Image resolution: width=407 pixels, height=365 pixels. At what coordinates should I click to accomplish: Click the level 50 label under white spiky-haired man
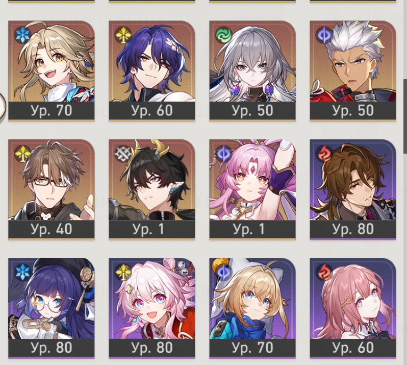pyautogui.click(x=353, y=110)
